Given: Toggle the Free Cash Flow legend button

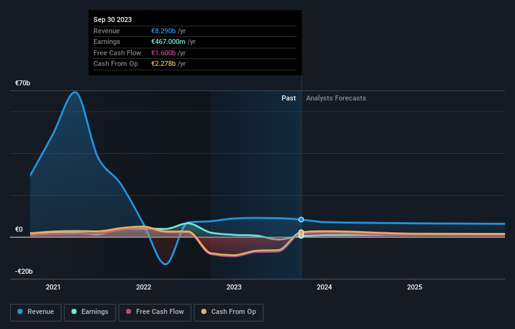Looking at the screenshot, I should tap(155, 312).
